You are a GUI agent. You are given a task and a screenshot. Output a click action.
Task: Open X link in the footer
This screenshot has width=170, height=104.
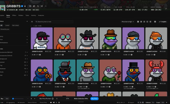click(x=56, y=103)
